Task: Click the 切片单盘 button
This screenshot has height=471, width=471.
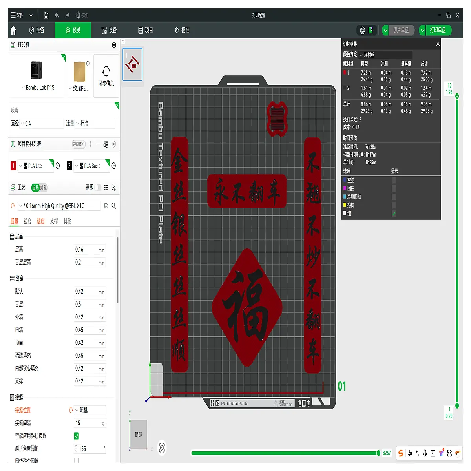Action: tap(401, 30)
